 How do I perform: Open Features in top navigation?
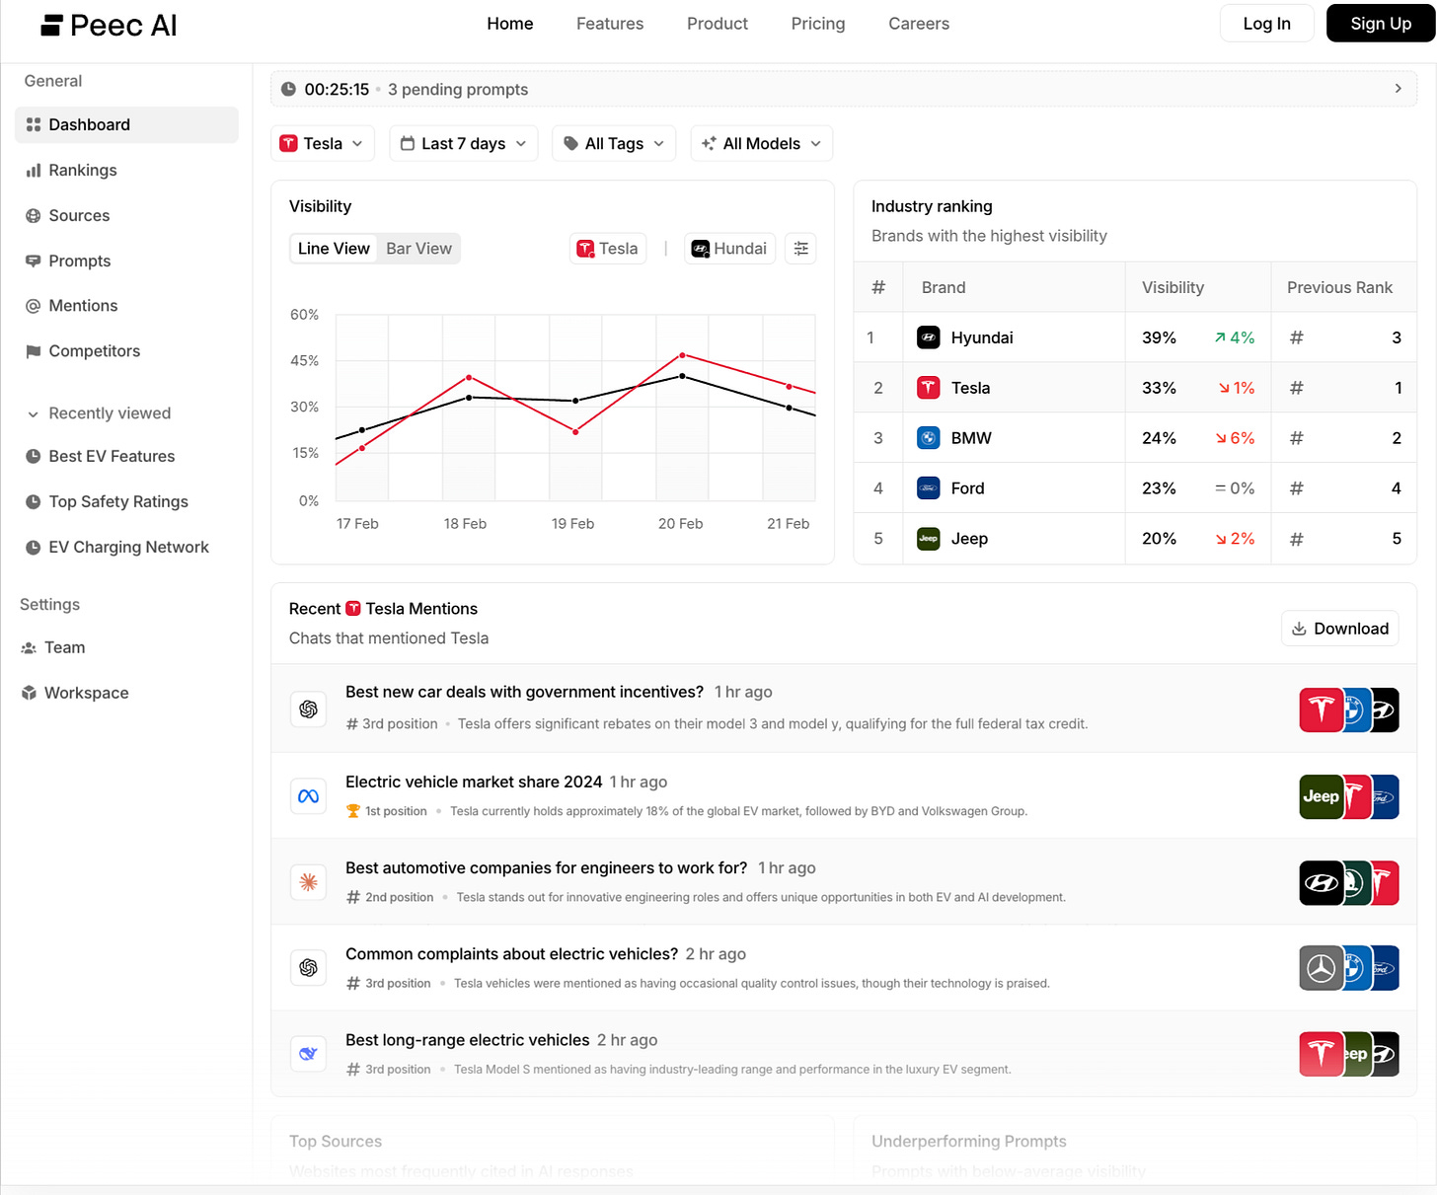click(610, 24)
